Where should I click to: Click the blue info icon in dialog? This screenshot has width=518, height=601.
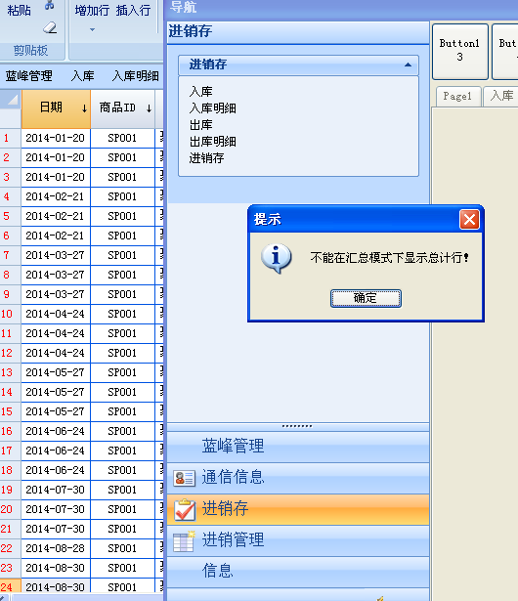[x=276, y=258]
